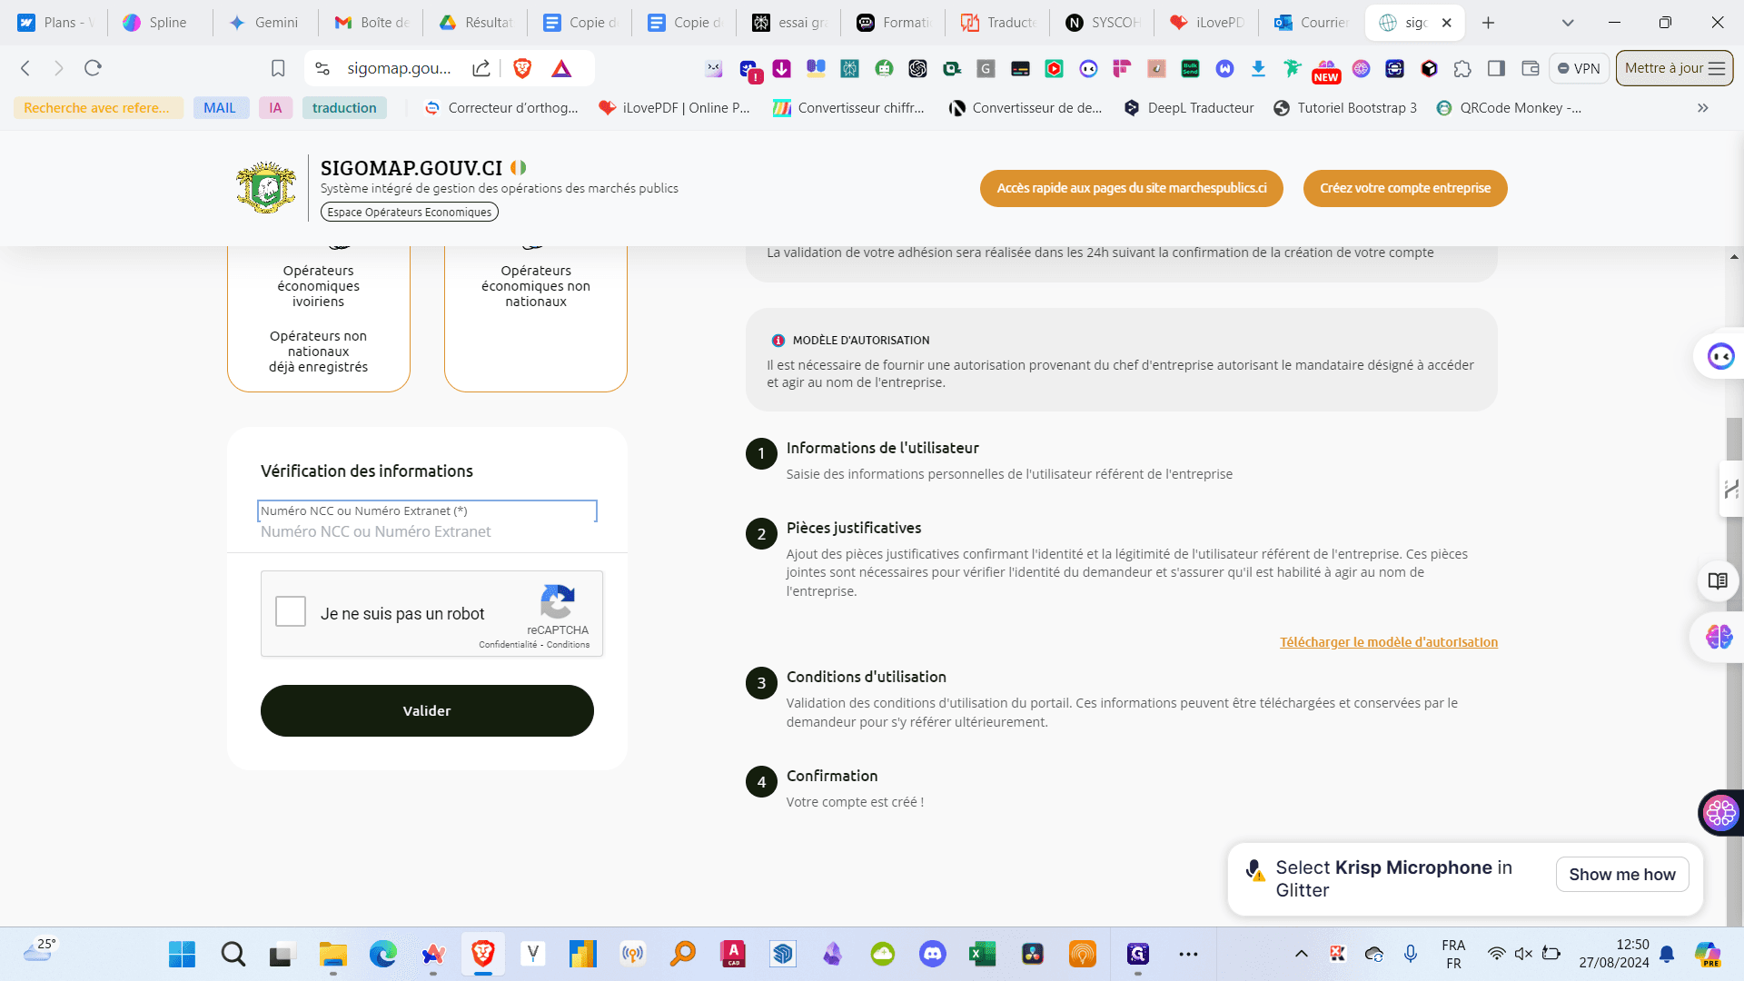Viewport: 1744px width, 981px height.
Task: Show more bookmarks with double chevron
Action: [1703, 108]
